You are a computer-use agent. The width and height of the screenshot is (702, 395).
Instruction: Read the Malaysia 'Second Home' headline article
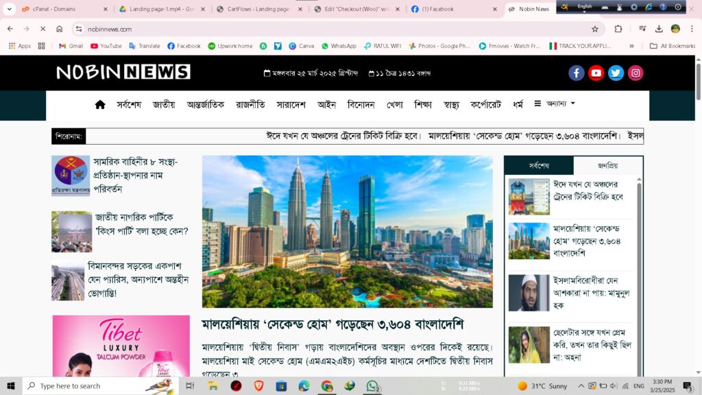point(332,324)
